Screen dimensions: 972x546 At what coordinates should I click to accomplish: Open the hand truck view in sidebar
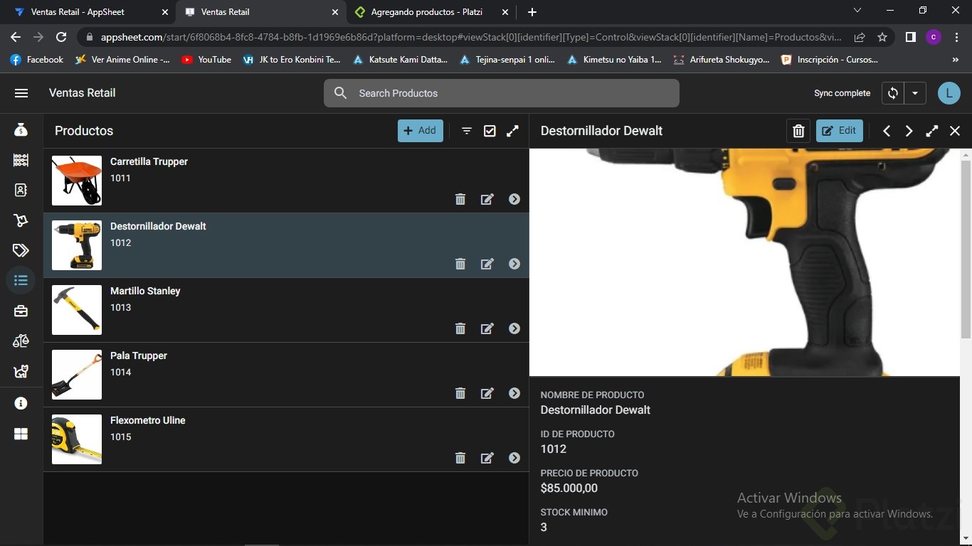click(21, 220)
